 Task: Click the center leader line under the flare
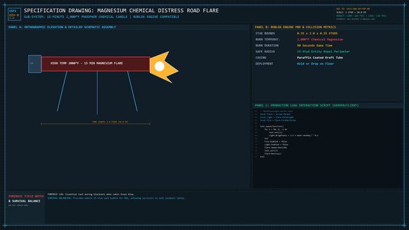[97, 93]
